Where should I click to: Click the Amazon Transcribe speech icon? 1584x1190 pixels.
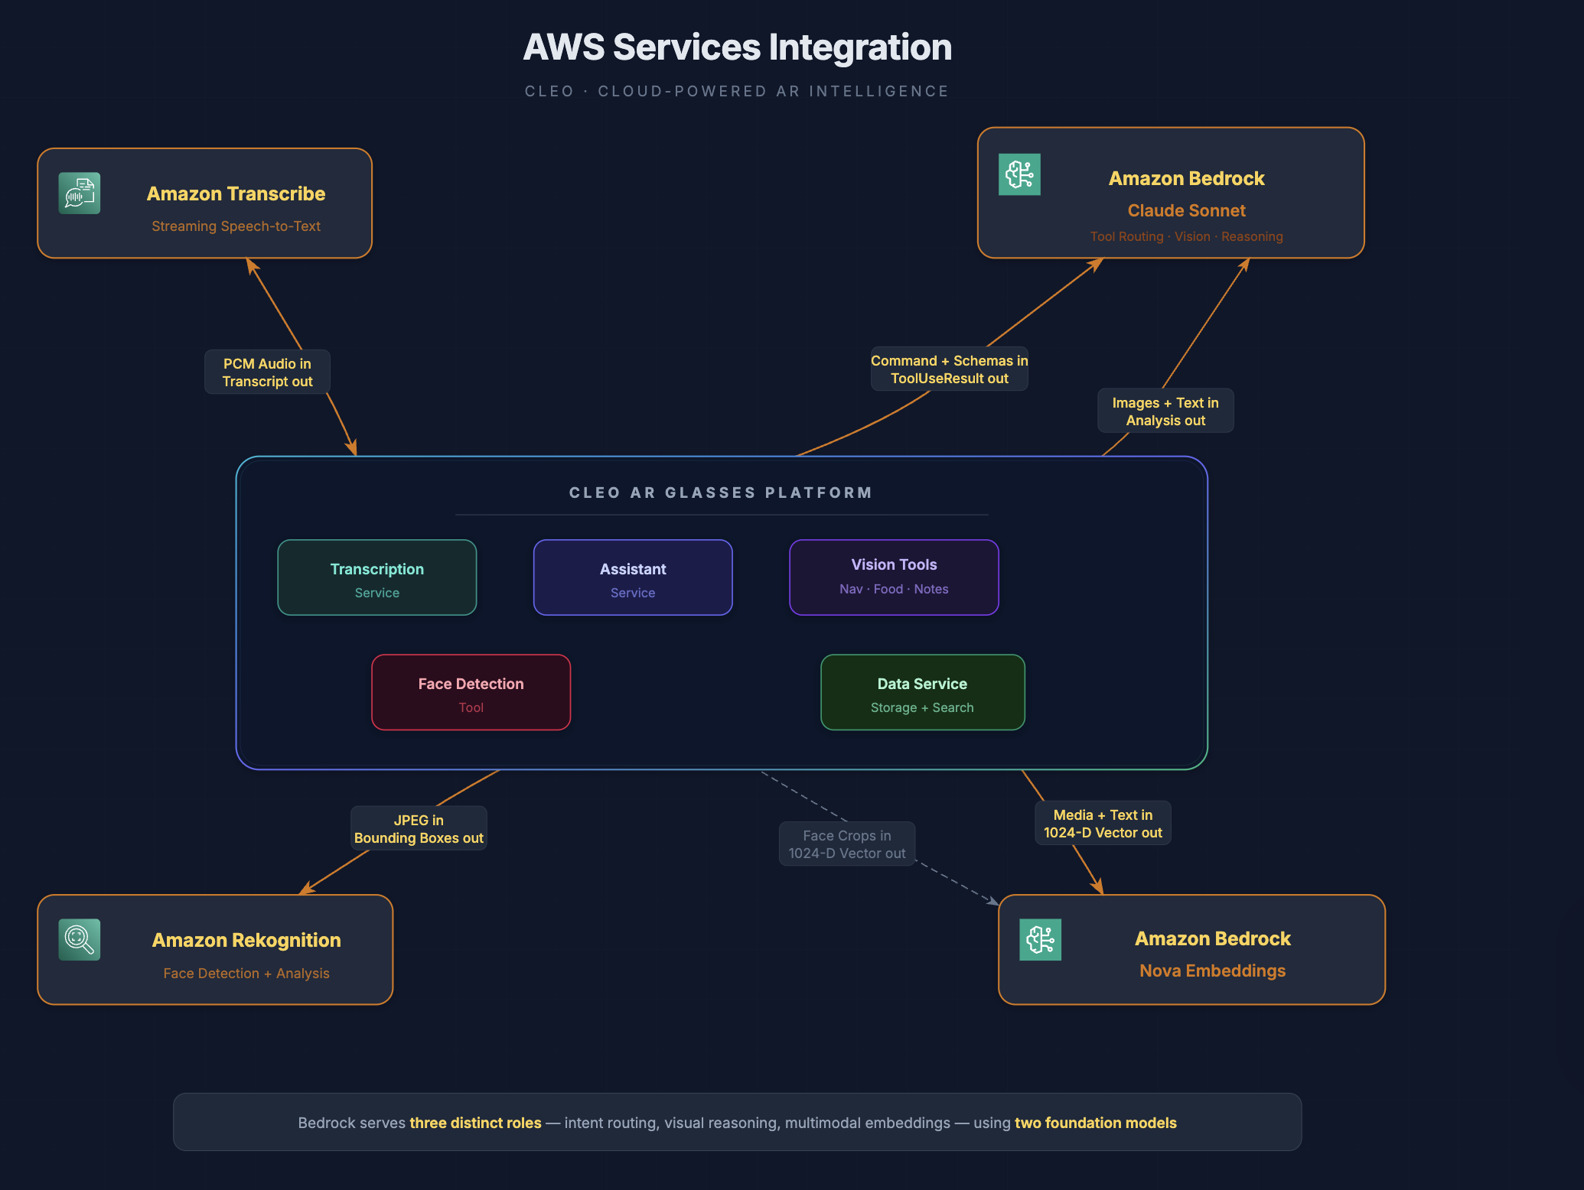(x=80, y=193)
